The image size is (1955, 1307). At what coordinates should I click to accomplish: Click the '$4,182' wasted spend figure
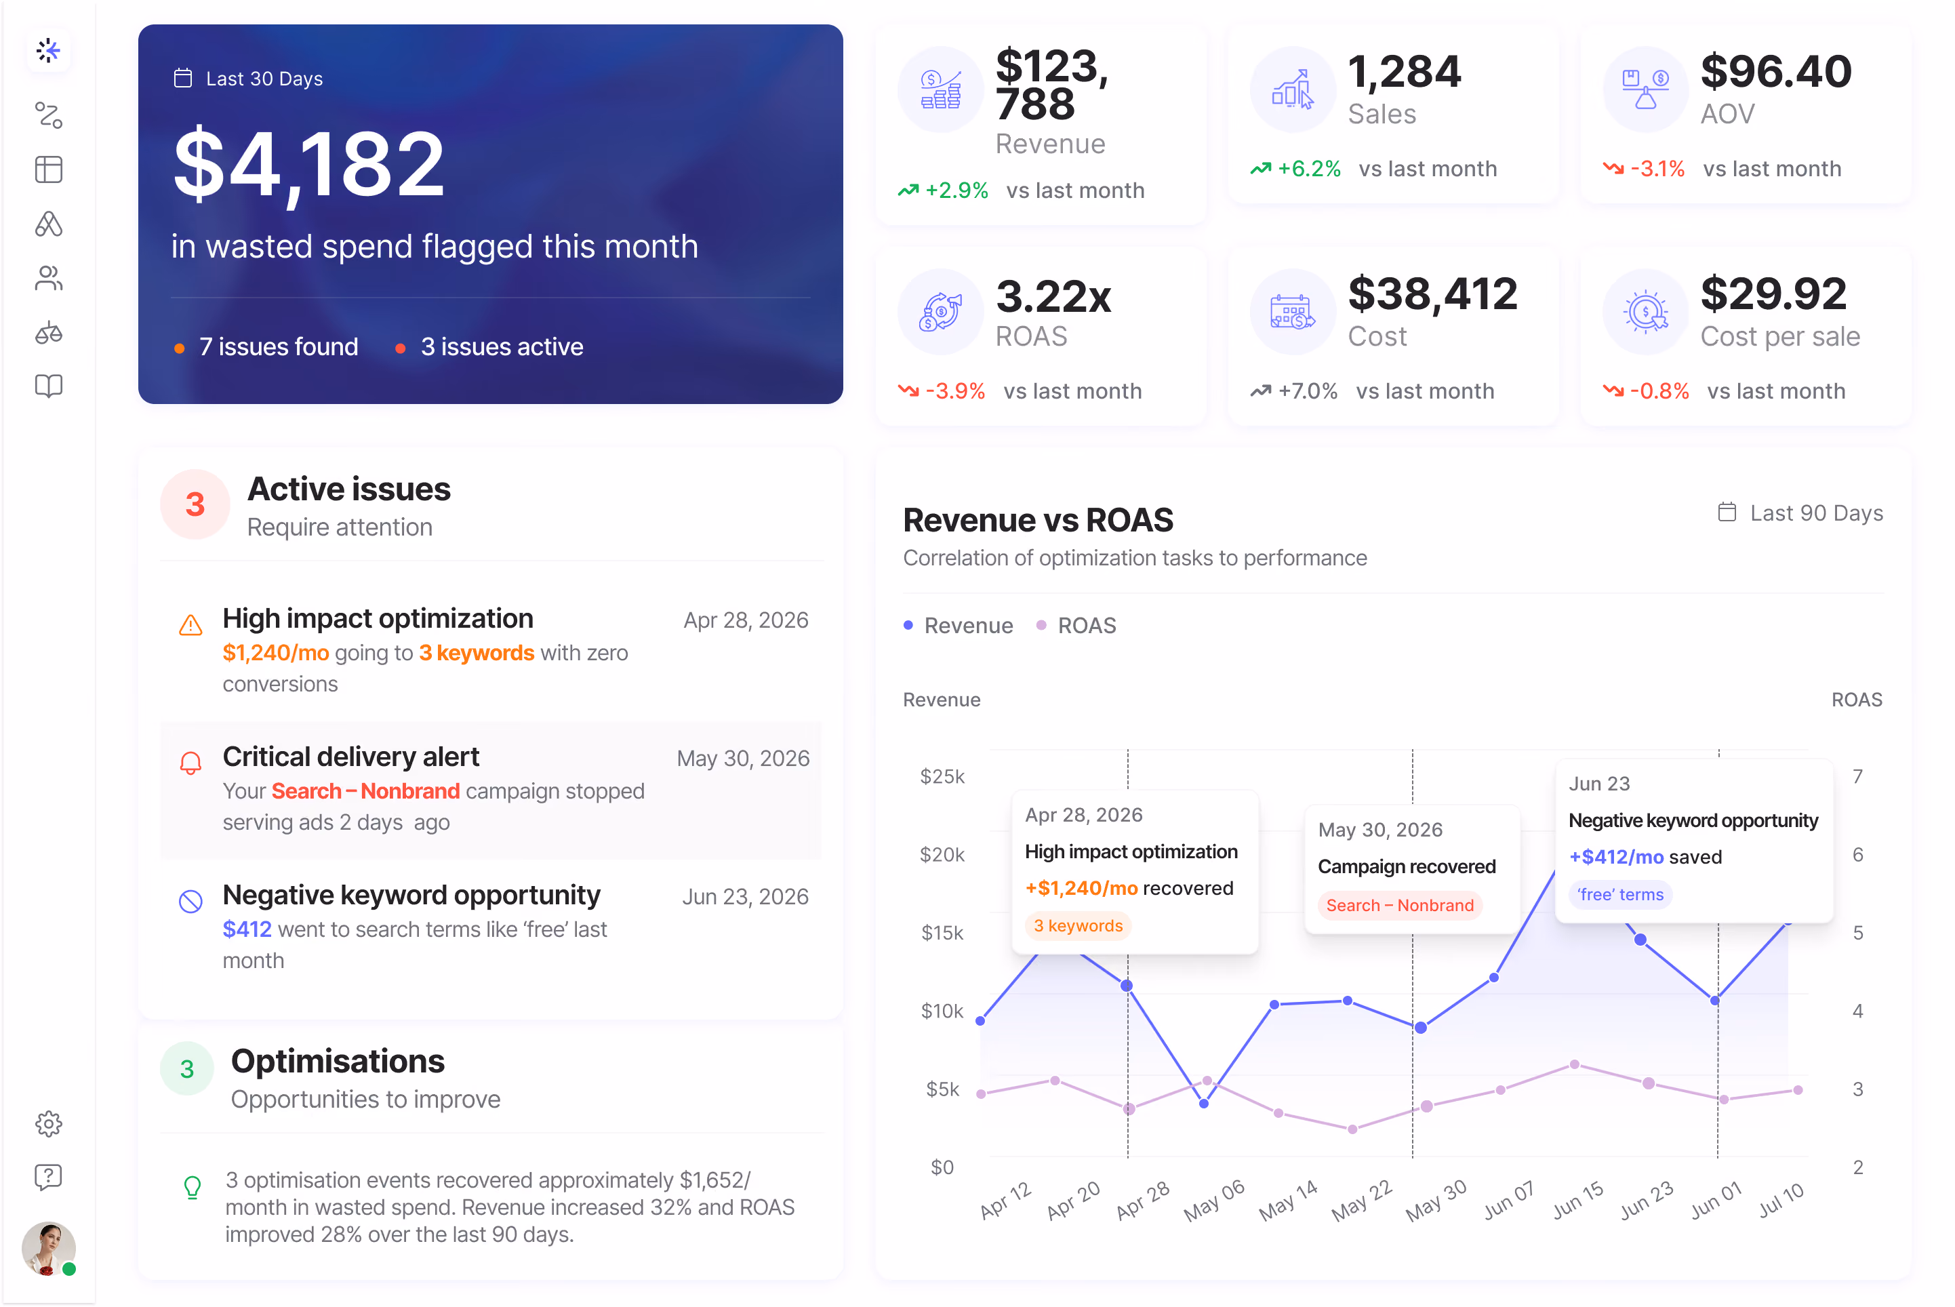click(x=309, y=165)
